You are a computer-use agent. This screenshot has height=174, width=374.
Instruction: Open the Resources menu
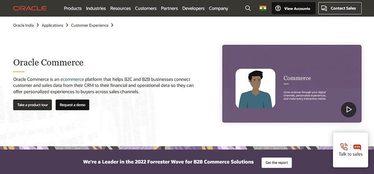[120, 8]
